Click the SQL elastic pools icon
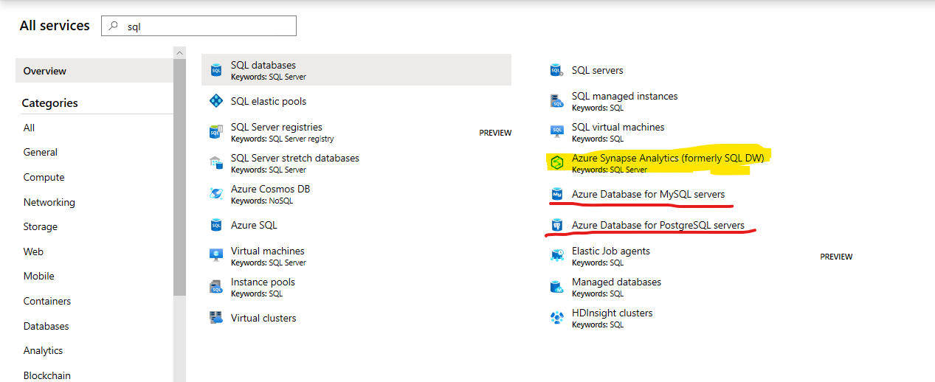Image resolution: width=935 pixels, height=382 pixels. [216, 102]
